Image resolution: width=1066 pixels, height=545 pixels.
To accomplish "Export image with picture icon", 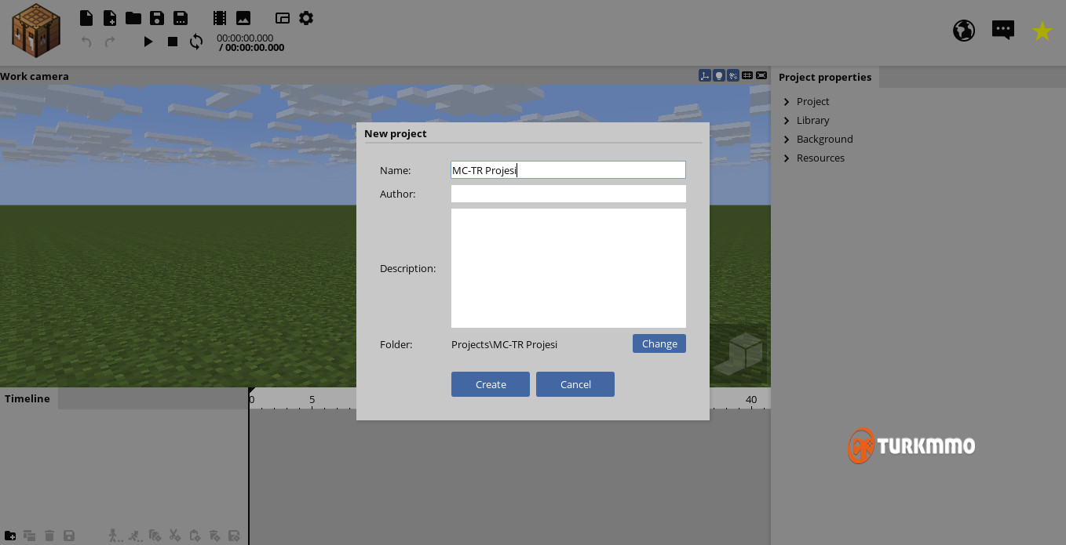I will tap(243, 17).
